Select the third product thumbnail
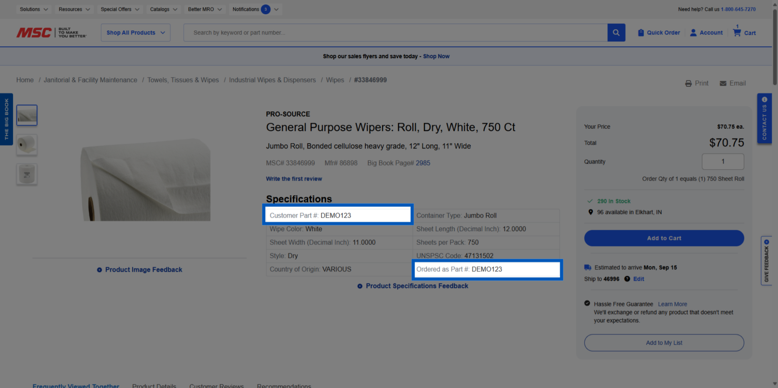The image size is (778, 388). [27, 174]
